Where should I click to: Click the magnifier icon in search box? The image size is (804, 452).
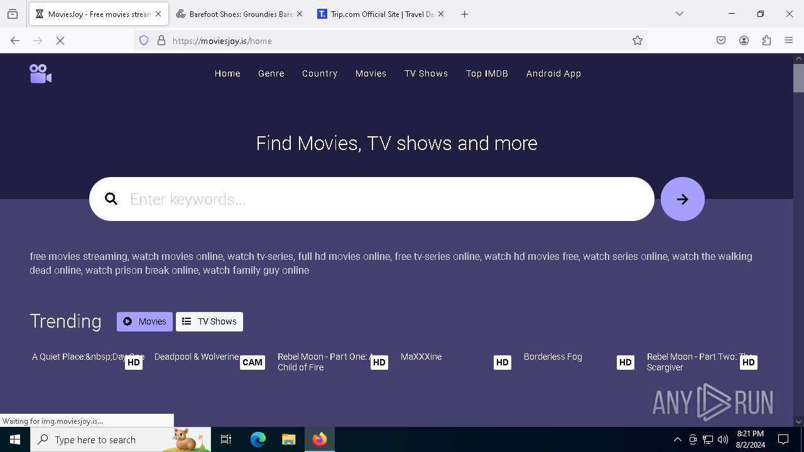(x=111, y=199)
